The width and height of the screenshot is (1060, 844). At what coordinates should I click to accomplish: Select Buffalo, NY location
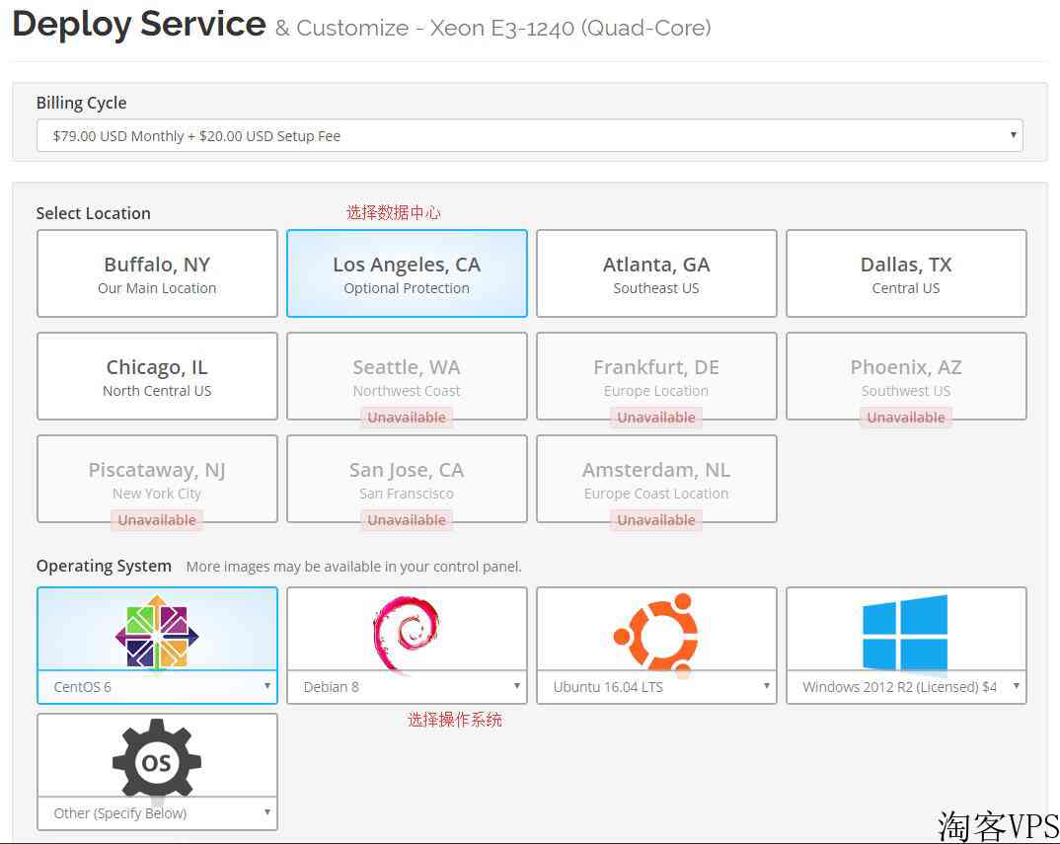coord(157,273)
